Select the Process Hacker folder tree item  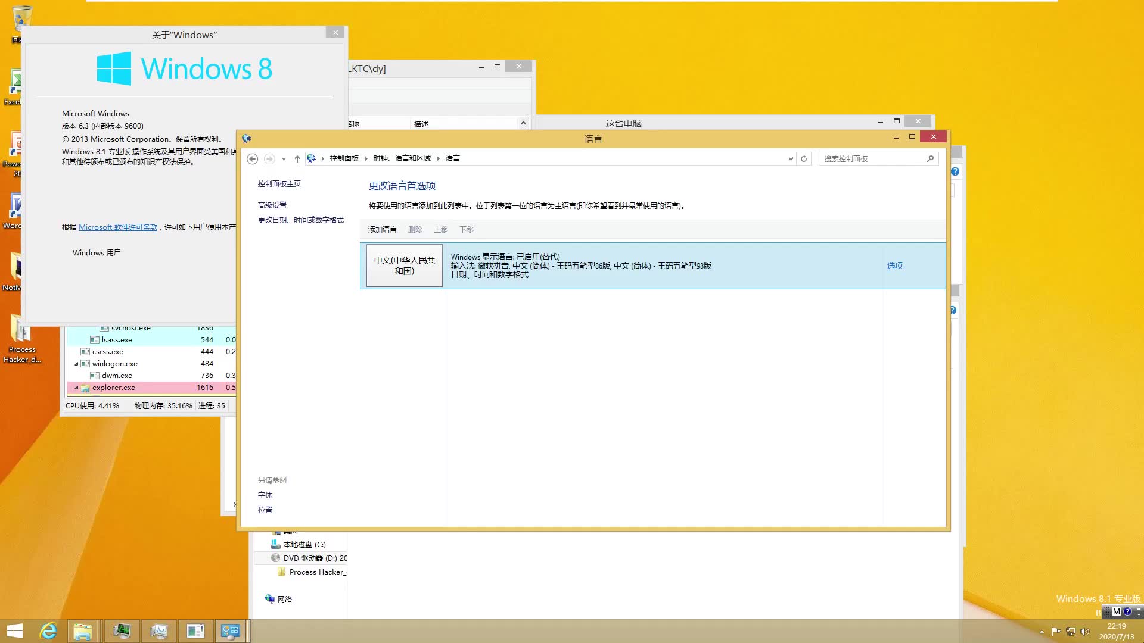(312, 572)
